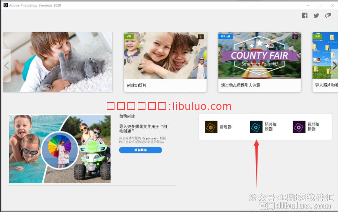Close the Photoshop Elements window
Image resolution: width=338 pixels, height=212 pixels.
(x=332, y=5)
